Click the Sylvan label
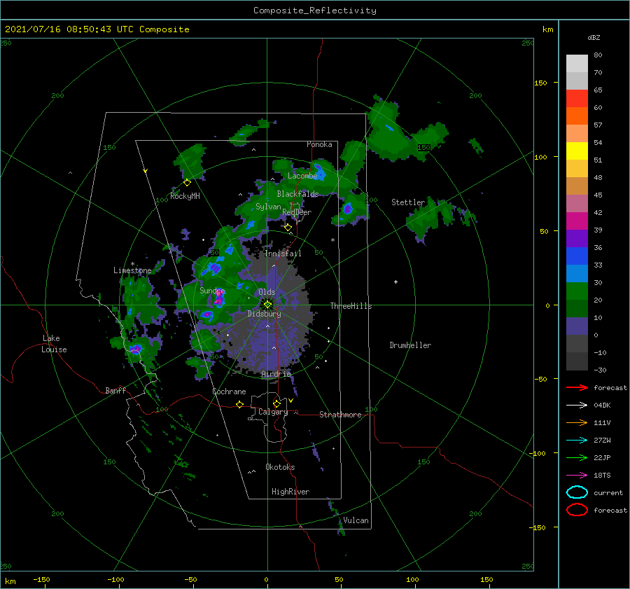630x589 pixels. [268, 207]
